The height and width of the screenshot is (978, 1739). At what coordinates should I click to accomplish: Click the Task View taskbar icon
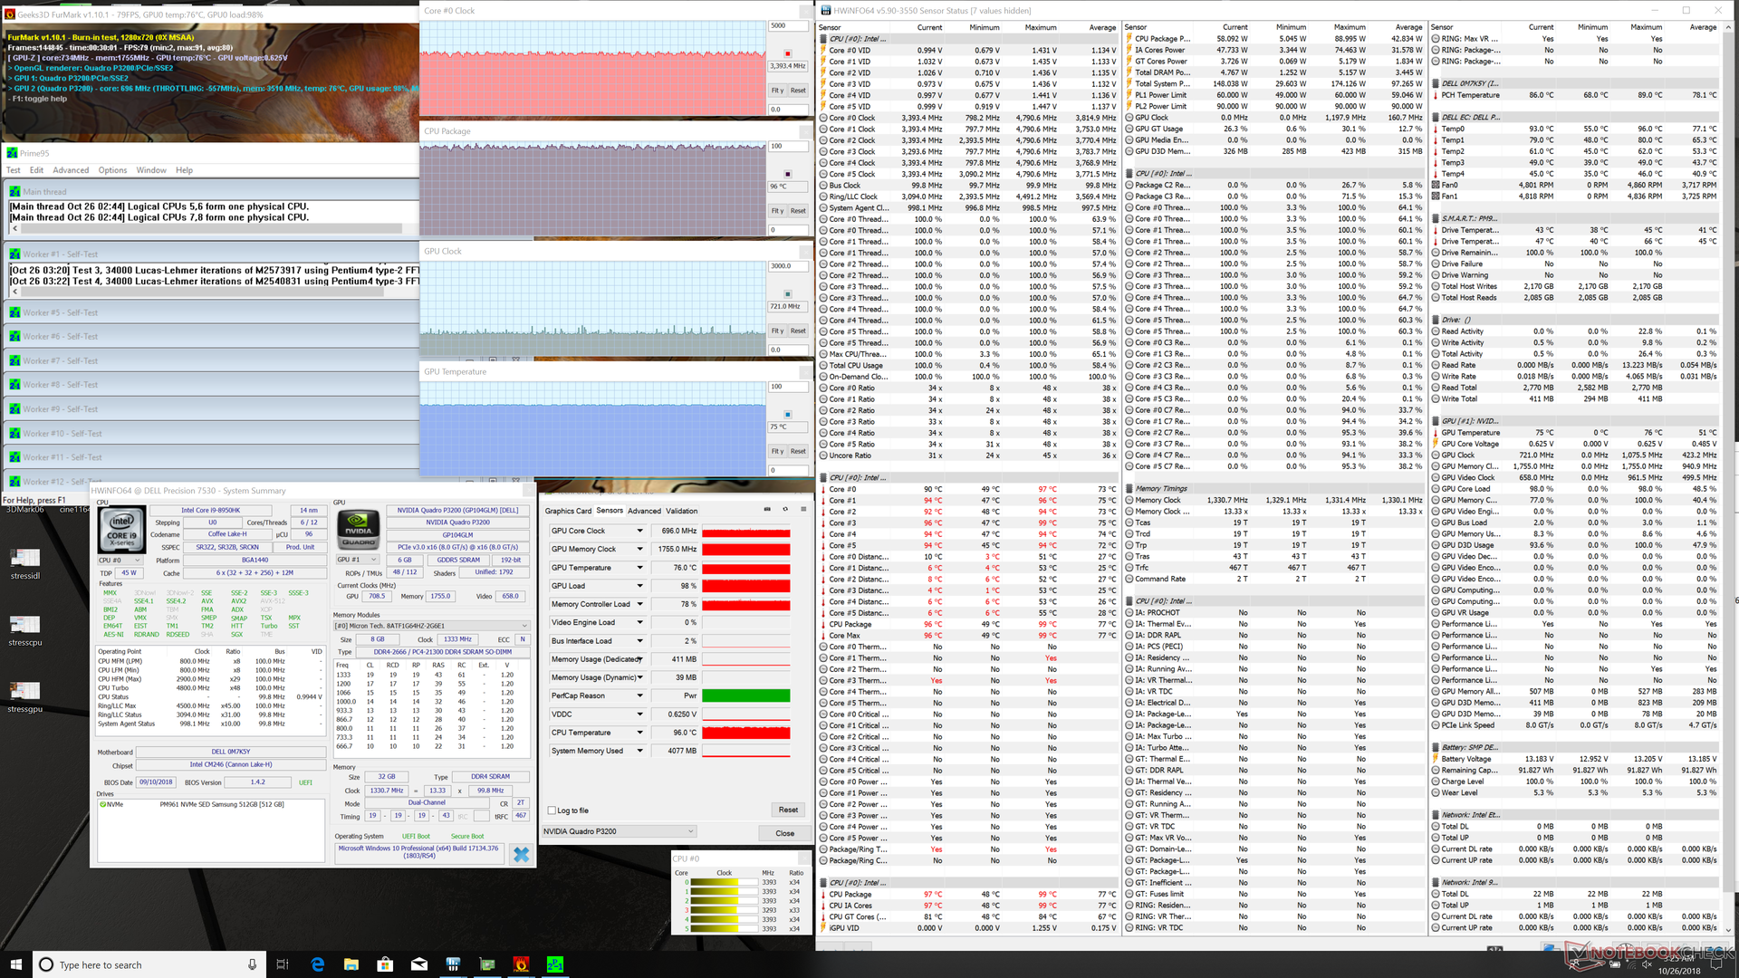[282, 964]
